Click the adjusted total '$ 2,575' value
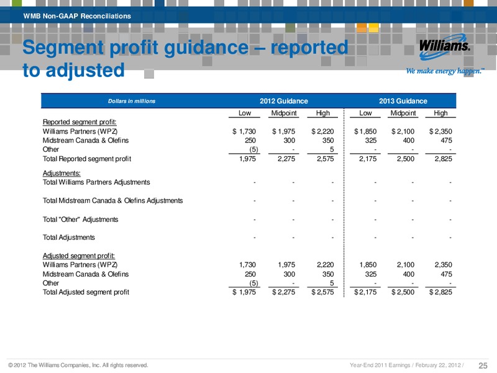 [322, 292]
